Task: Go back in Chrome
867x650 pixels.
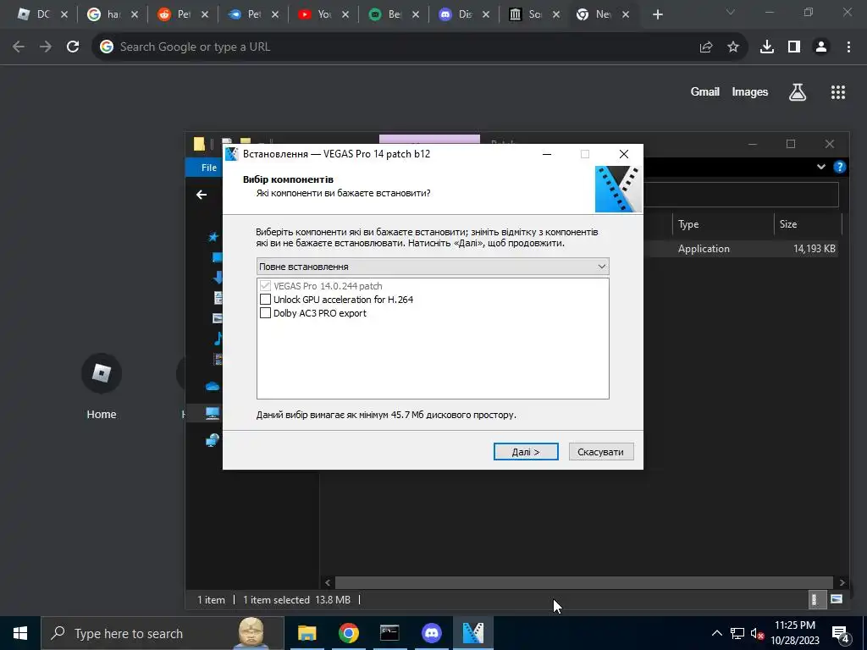Action: (x=19, y=47)
